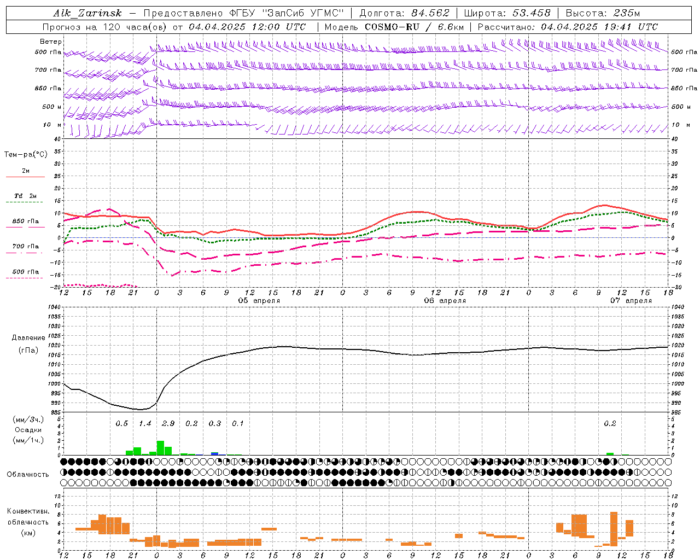The height and width of the screenshot is (560, 700).
Task: Click the 2м temperature legend entry
Action: click(x=26, y=171)
